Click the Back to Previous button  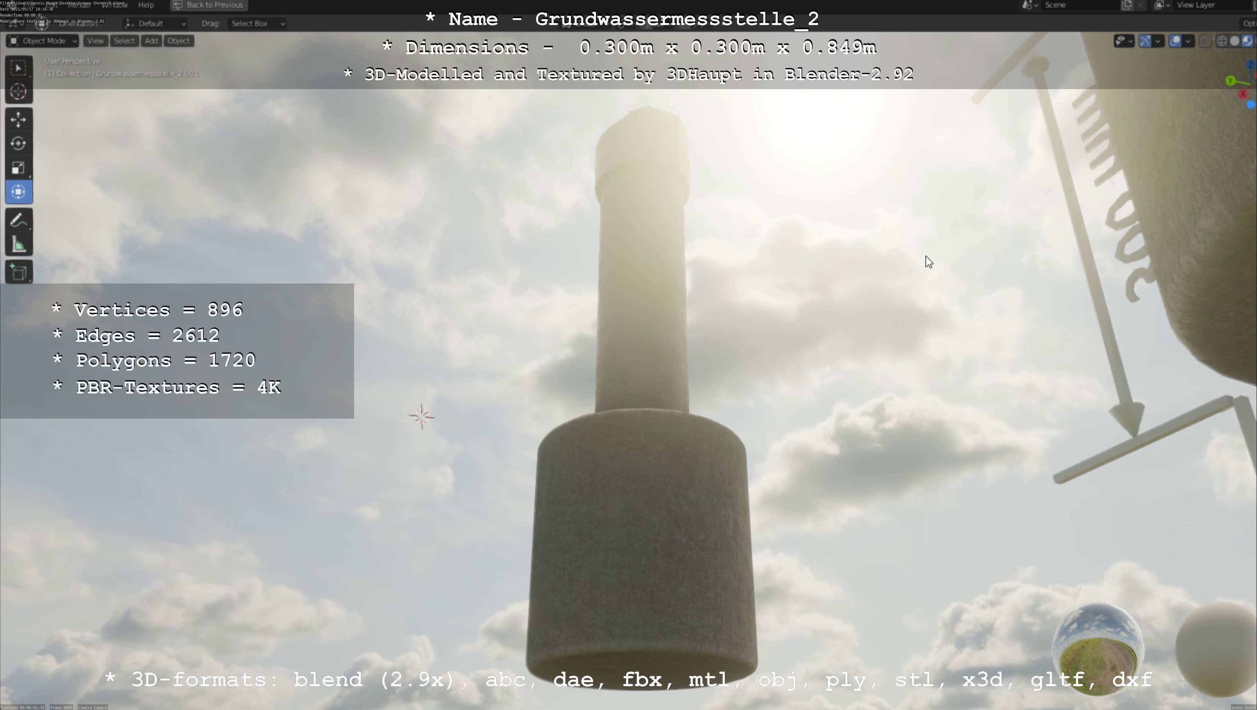(x=209, y=5)
